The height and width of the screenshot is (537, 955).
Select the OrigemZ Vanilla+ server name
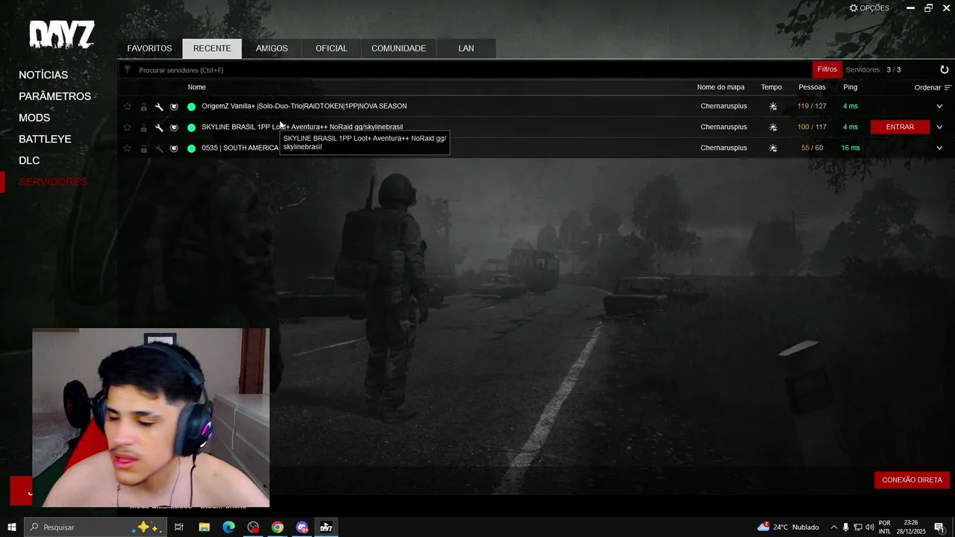[304, 106]
